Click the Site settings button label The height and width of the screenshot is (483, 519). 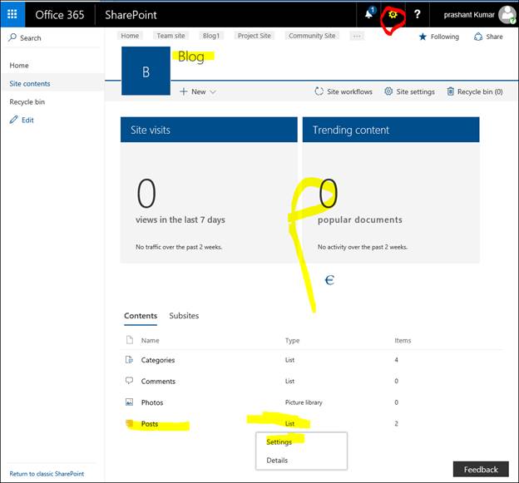pos(415,91)
